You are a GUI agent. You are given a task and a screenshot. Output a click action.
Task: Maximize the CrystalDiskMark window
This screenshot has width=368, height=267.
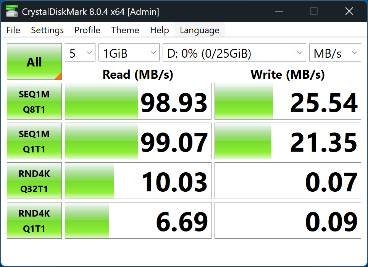tap(314, 11)
